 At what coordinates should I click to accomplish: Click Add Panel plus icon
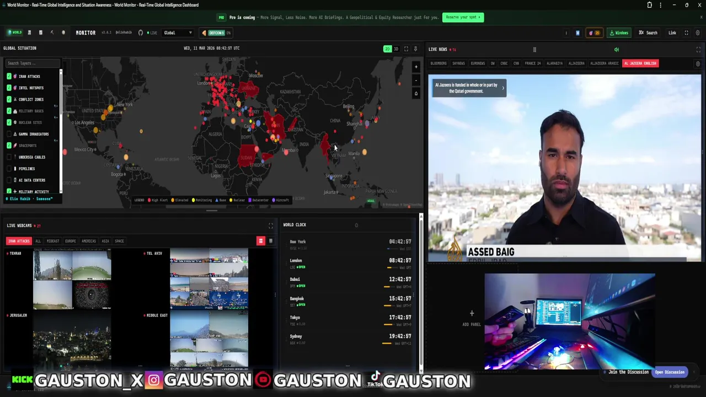tap(472, 313)
